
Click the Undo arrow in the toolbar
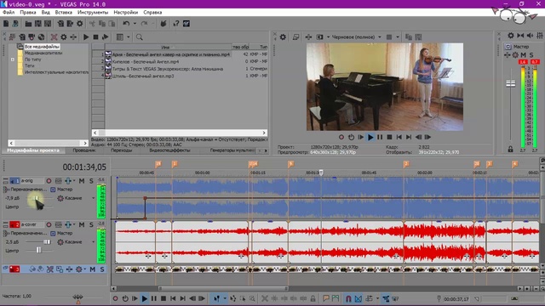[126, 24]
